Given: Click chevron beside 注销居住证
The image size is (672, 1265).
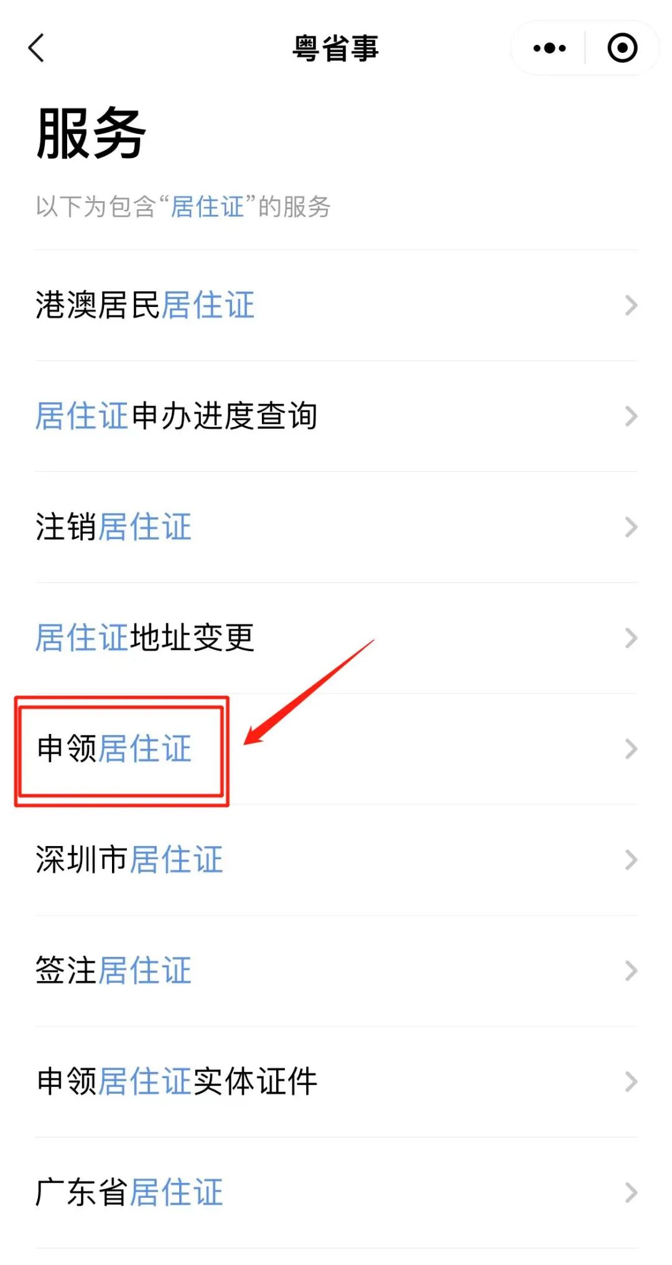Looking at the screenshot, I should pyautogui.click(x=631, y=527).
